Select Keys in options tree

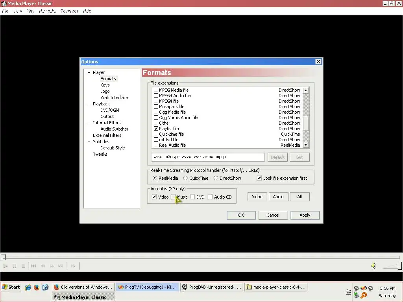tap(105, 85)
